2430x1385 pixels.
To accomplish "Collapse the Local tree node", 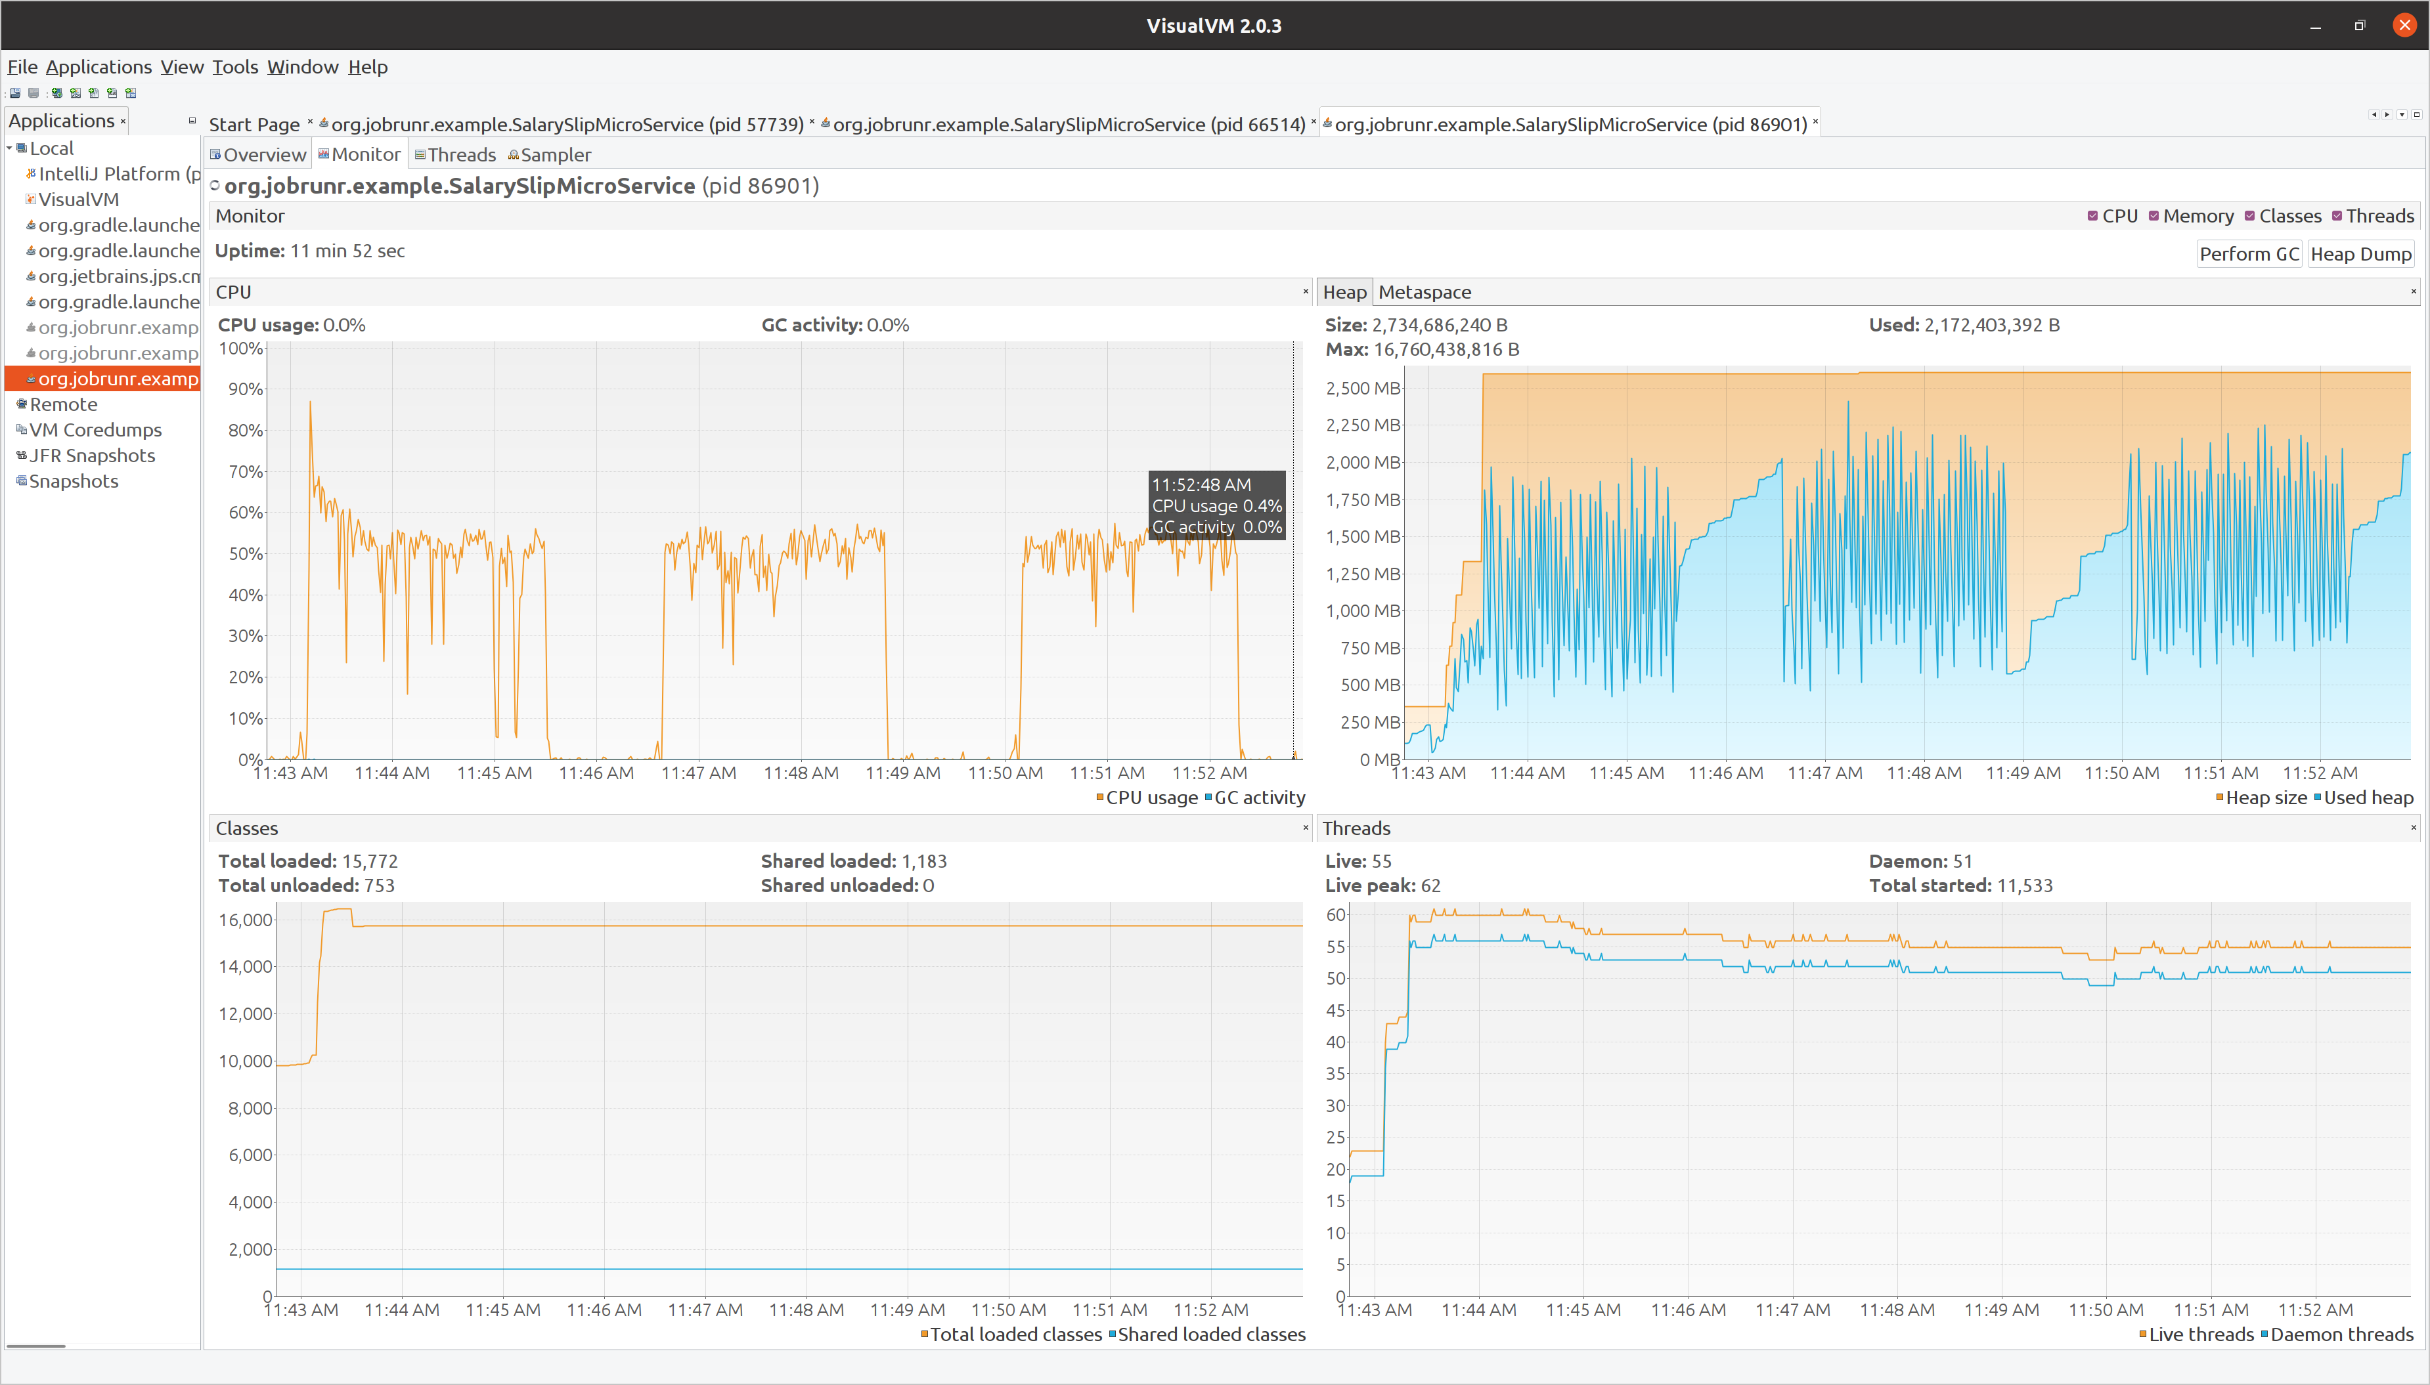I will point(9,148).
